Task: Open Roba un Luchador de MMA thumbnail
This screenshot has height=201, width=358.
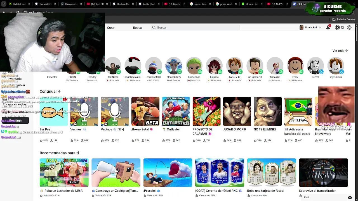Action: click(64, 173)
